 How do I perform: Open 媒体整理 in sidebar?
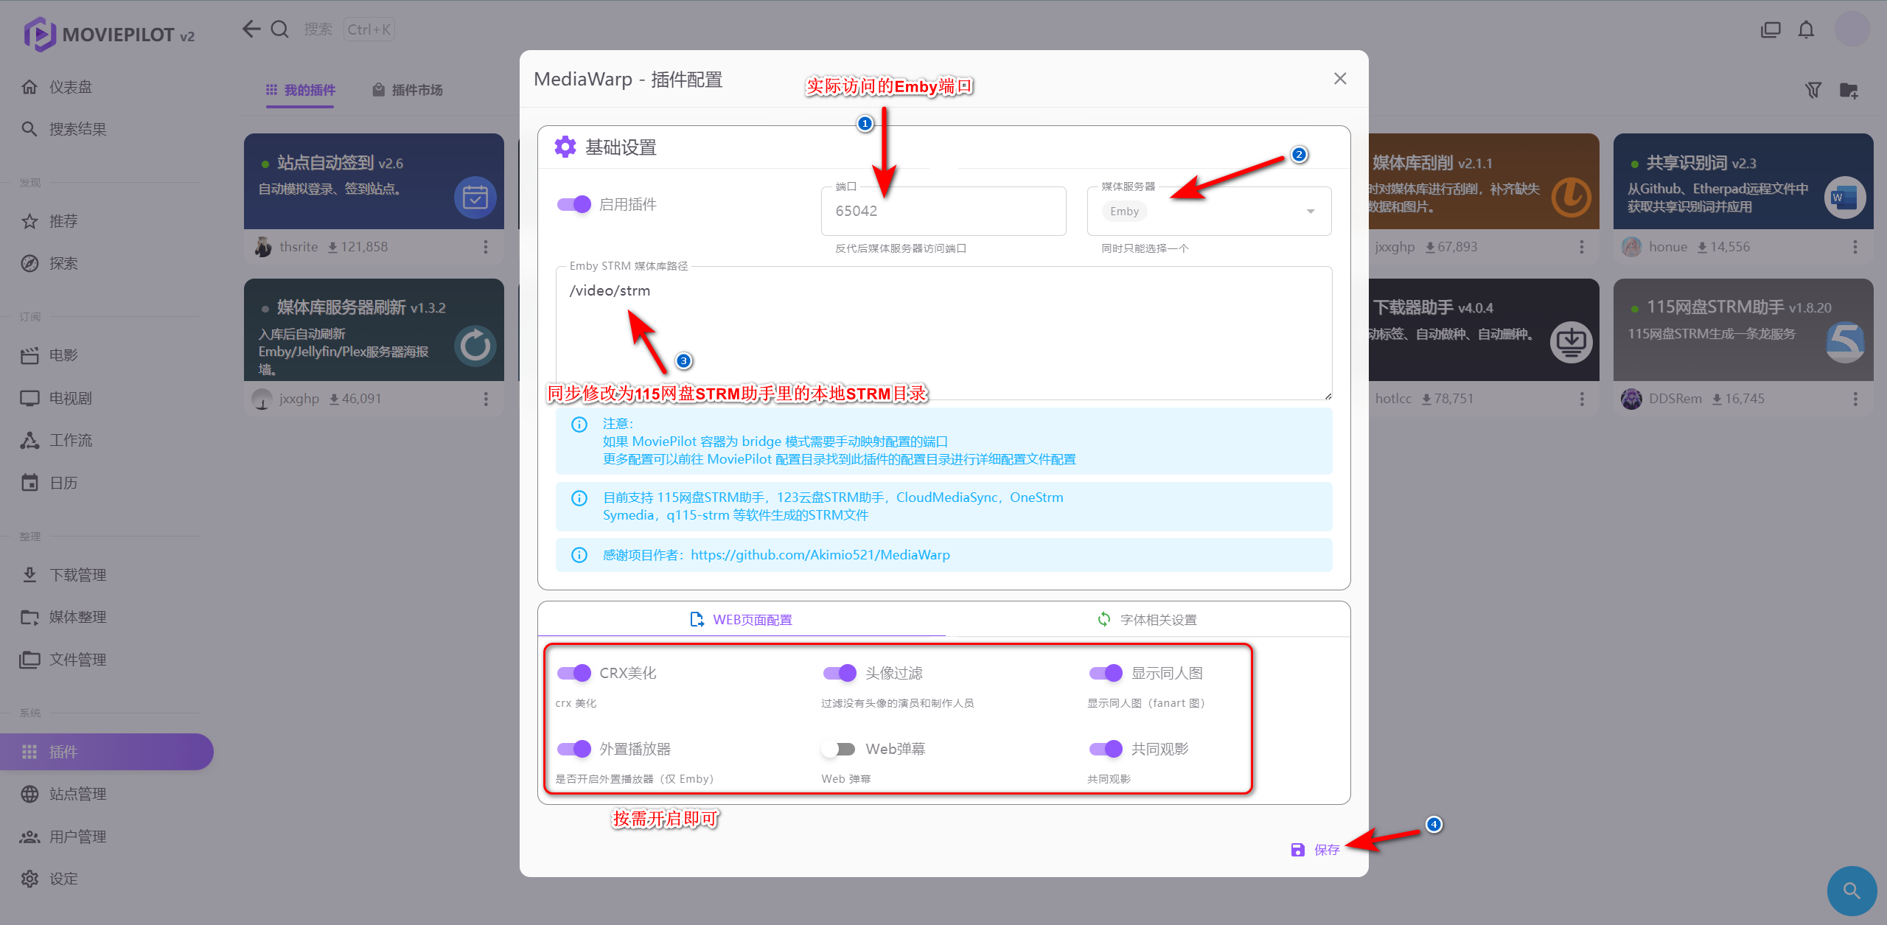pos(107,617)
